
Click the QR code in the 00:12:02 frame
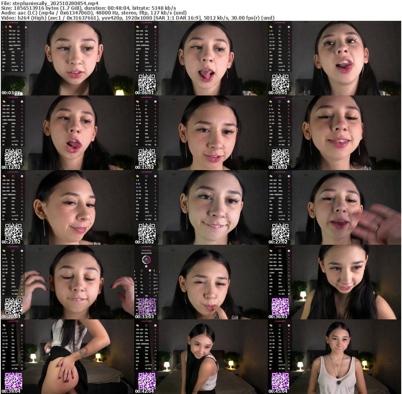pyautogui.click(x=13, y=157)
